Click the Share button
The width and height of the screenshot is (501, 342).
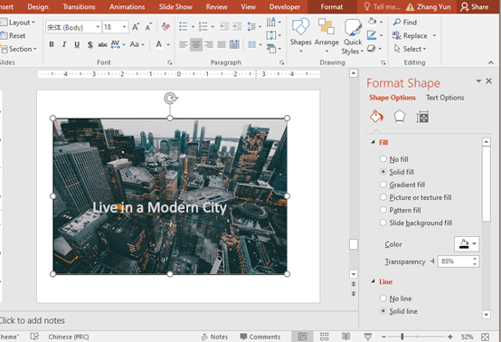point(475,6)
